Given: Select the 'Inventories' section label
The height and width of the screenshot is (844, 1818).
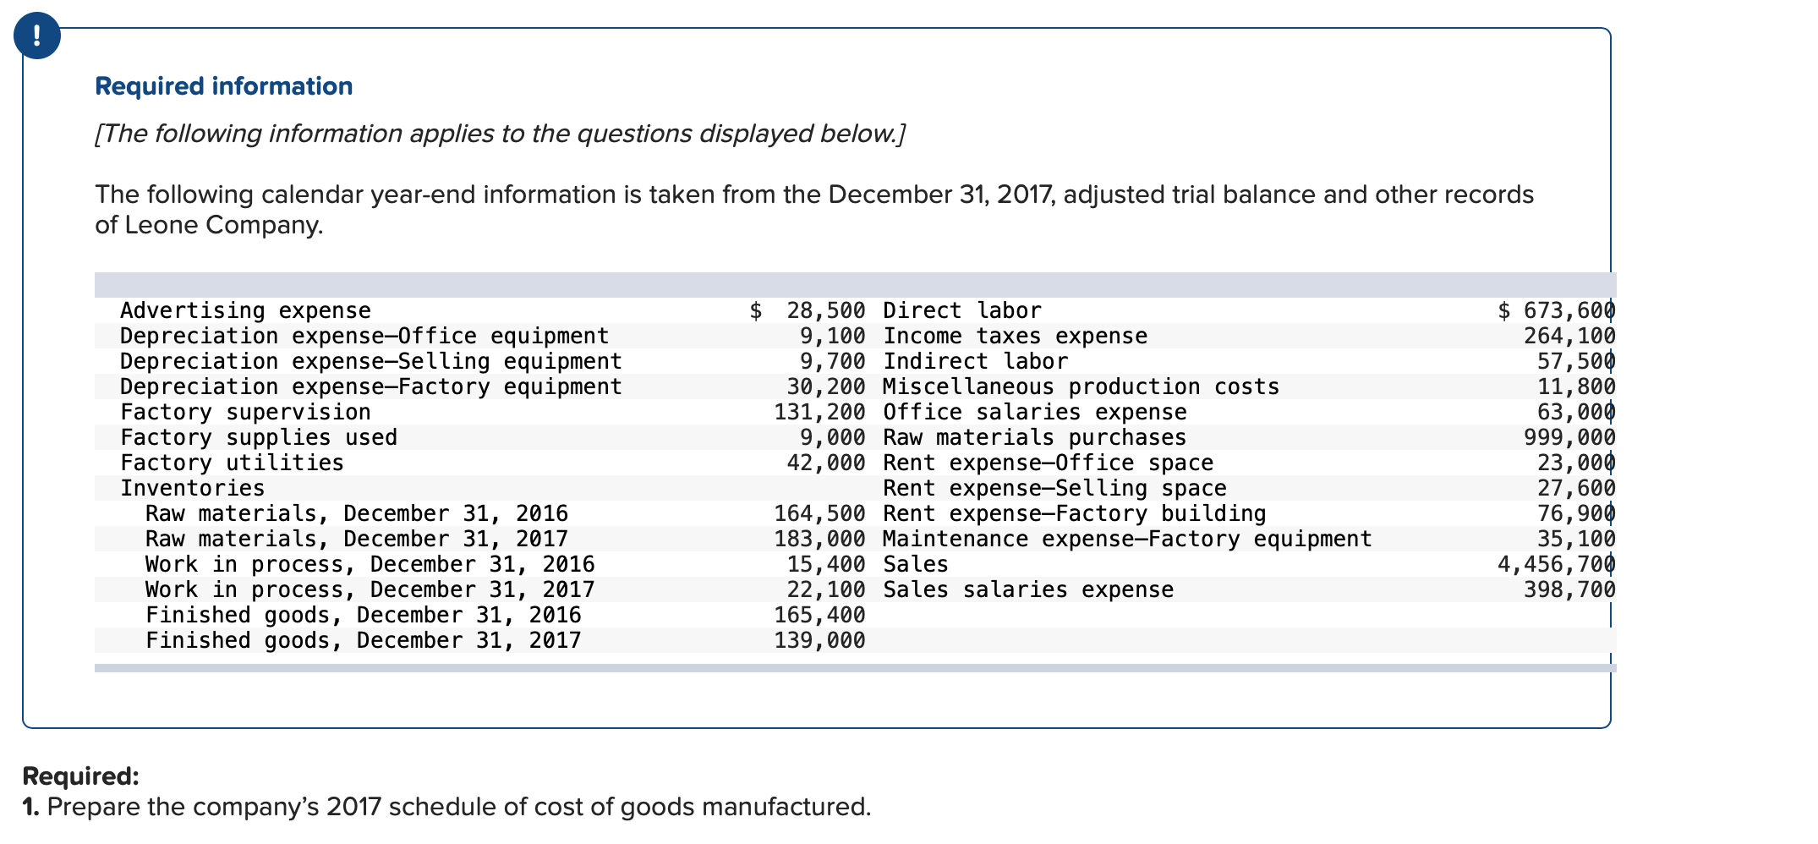Looking at the screenshot, I should coord(193,488).
